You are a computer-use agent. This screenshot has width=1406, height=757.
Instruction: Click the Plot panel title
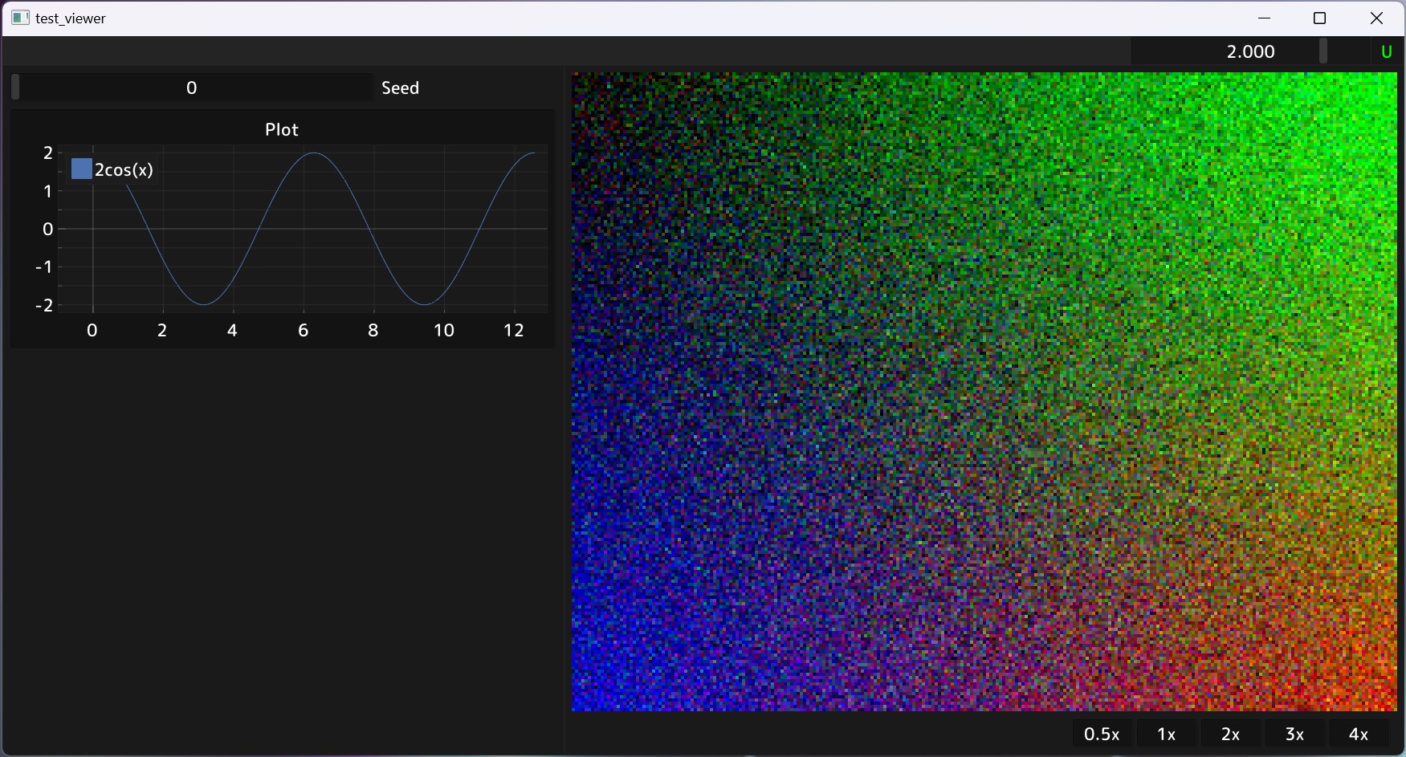click(281, 129)
